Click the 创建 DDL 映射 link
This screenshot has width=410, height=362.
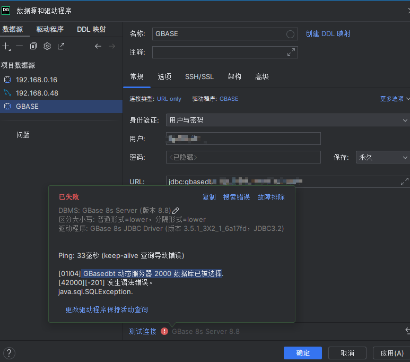pos(328,34)
